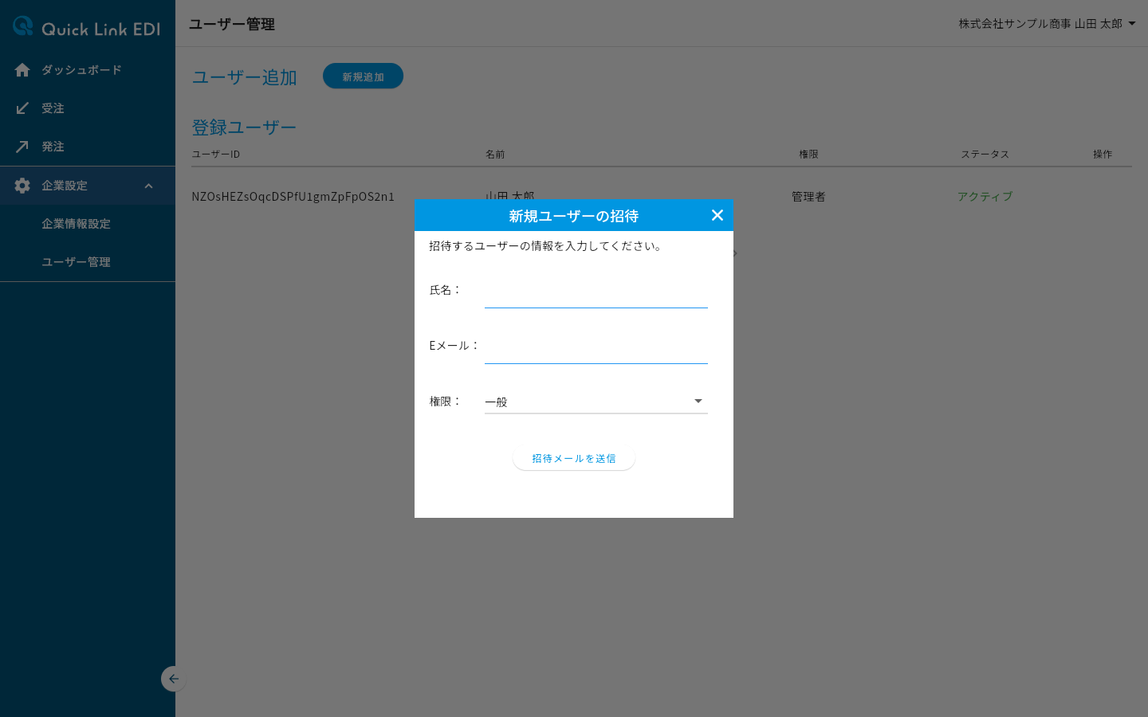Click the 招待するユーザーの情報を入力してください text

(546, 246)
